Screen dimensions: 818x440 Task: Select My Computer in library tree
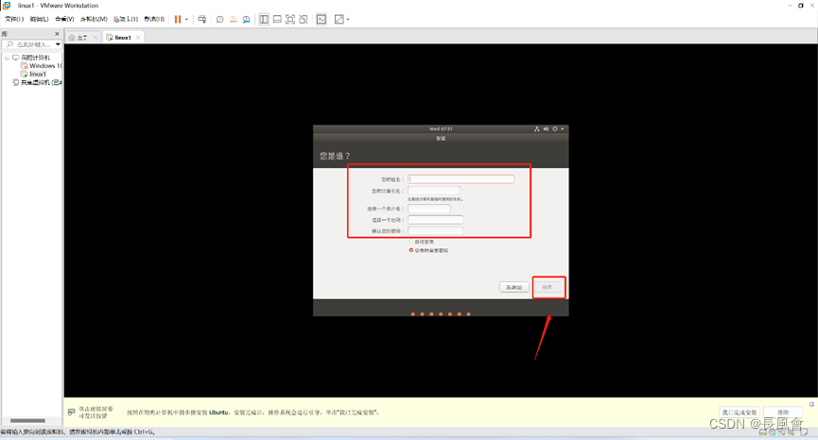click(x=31, y=58)
